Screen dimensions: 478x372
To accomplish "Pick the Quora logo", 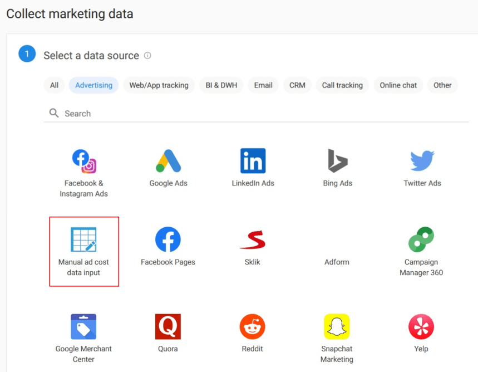I will [168, 326].
